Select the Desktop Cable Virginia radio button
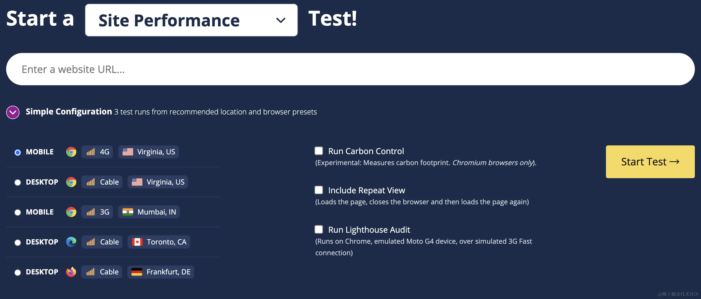 point(18,182)
